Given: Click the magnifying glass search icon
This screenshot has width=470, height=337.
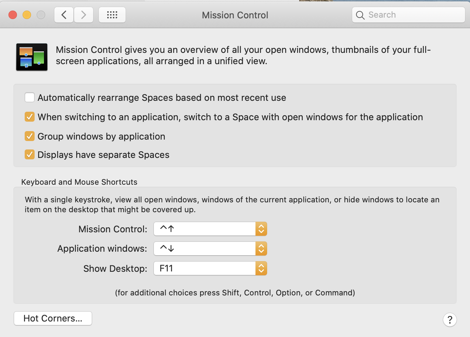Looking at the screenshot, I should click(x=360, y=15).
